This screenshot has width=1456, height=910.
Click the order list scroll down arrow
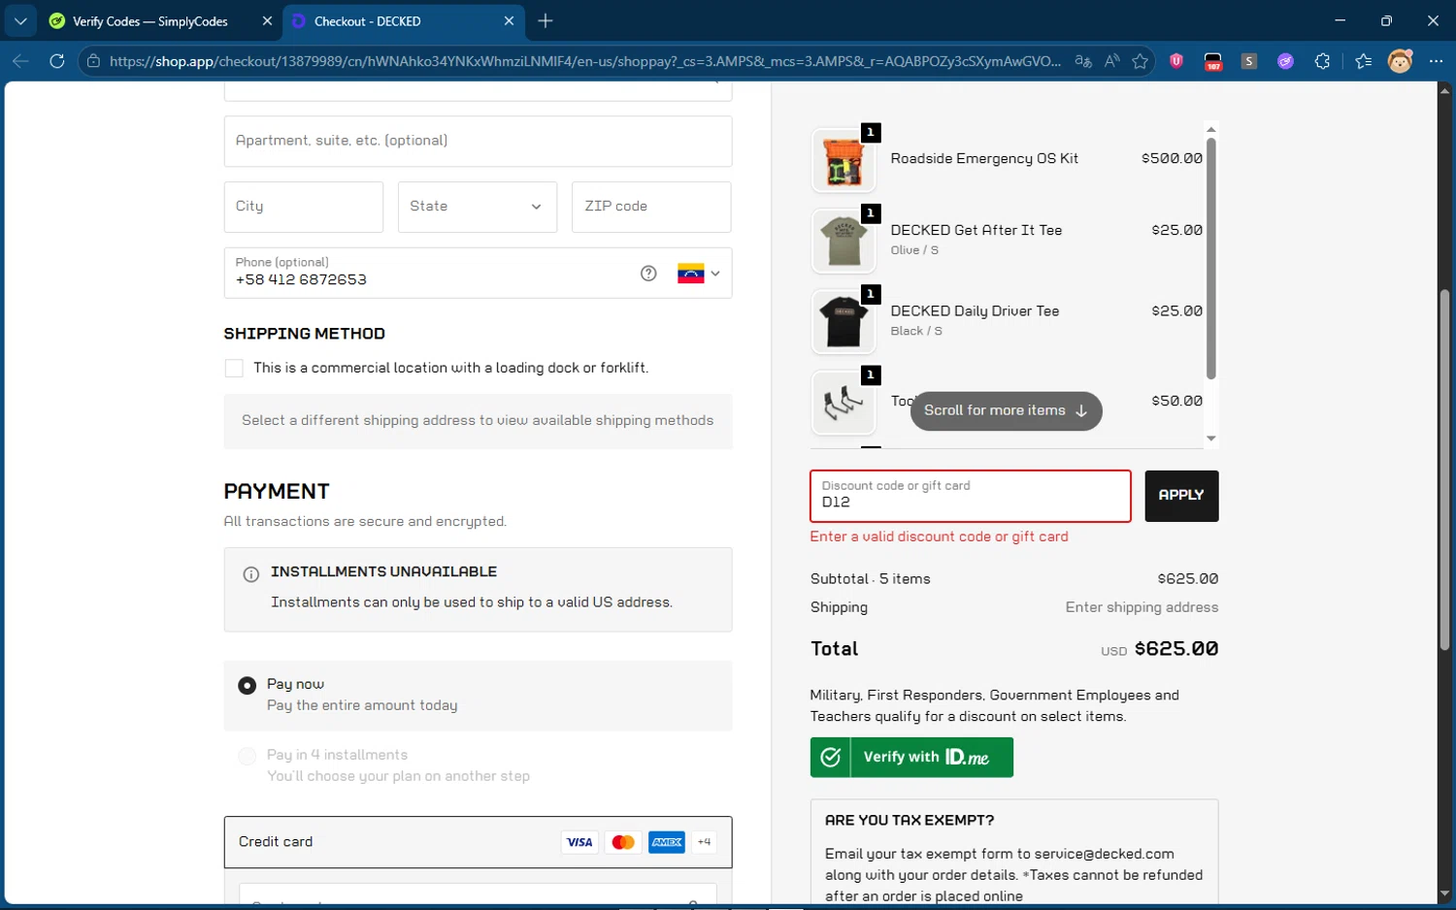pyautogui.click(x=1210, y=439)
